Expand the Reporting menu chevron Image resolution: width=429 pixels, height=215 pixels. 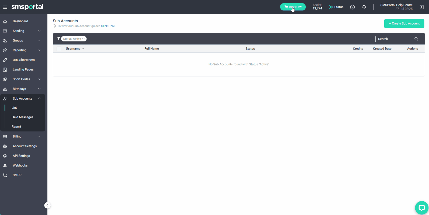[39, 50]
